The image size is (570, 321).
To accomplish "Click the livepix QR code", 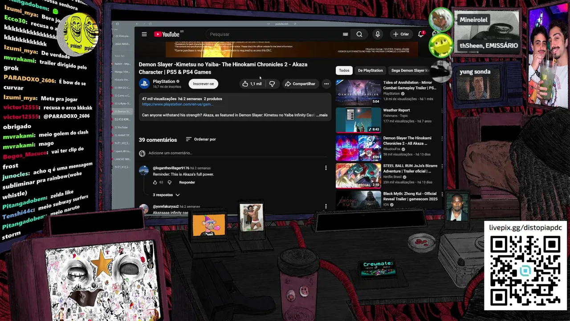I will pyautogui.click(x=525, y=271).
